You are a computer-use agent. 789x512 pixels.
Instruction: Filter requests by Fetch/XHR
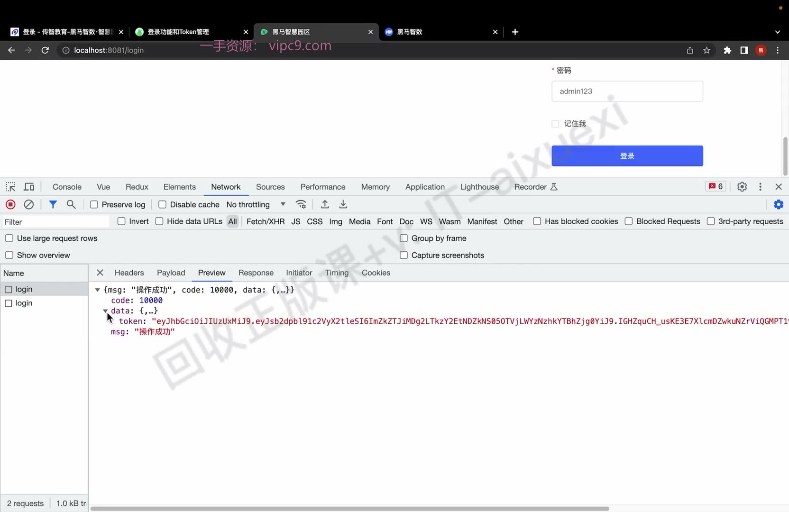click(x=266, y=221)
